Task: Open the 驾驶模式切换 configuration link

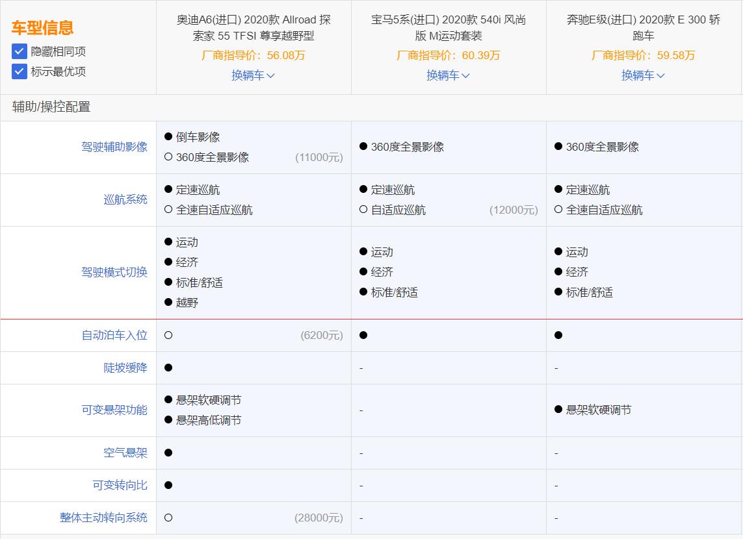Action: pos(114,272)
